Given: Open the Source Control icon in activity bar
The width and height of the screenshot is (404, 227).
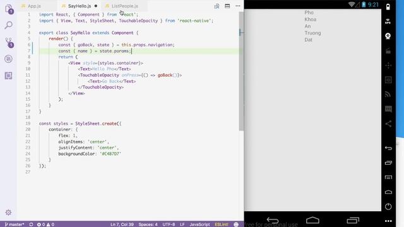Looking at the screenshot, I should tap(9, 43).
